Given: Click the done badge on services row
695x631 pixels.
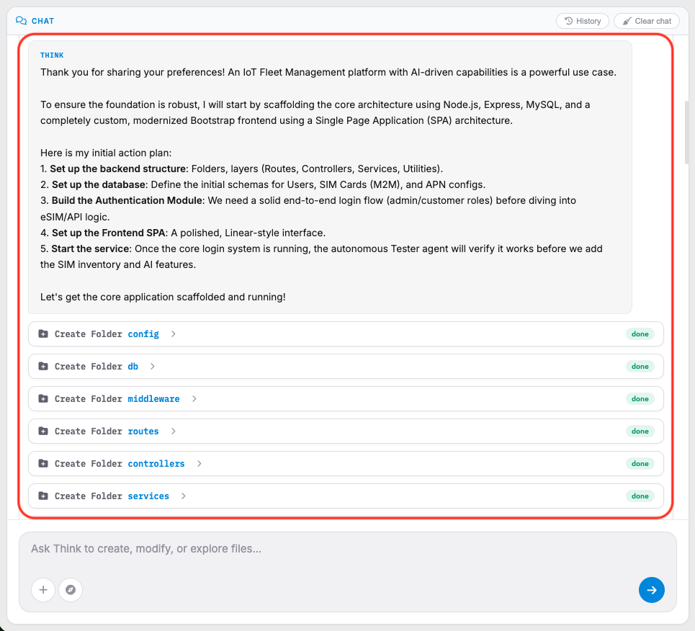Looking at the screenshot, I should point(640,496).
